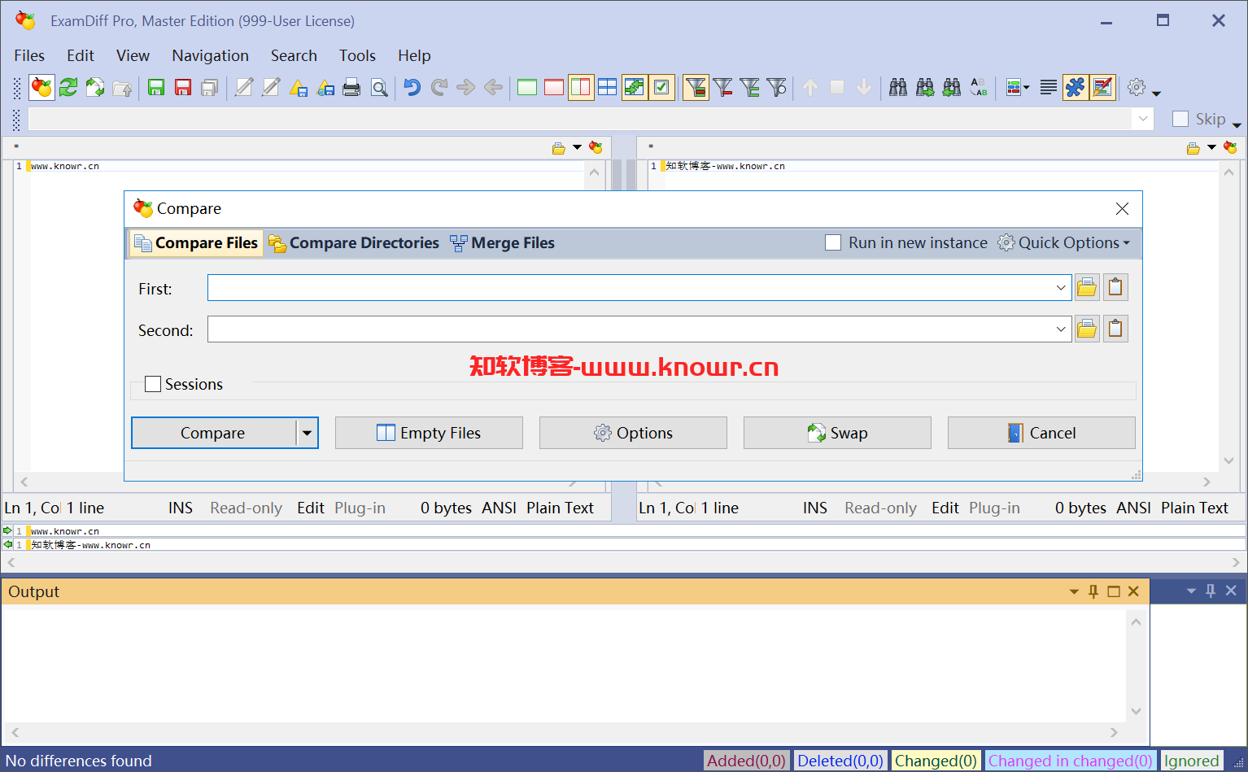Click the green Re-compare arrows icon

(68, 87)
